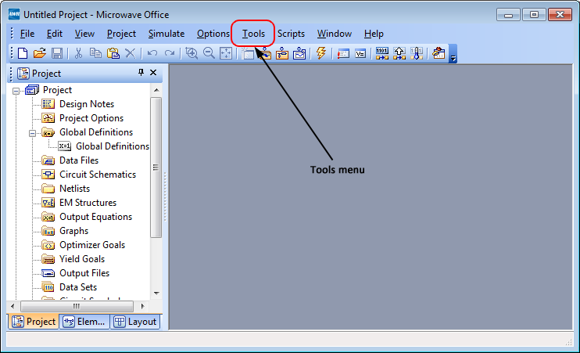Screen dimensions: 580x353
Task: Collapse the root Project tree node
Action: pyautogui.click(x=16, y=91)
